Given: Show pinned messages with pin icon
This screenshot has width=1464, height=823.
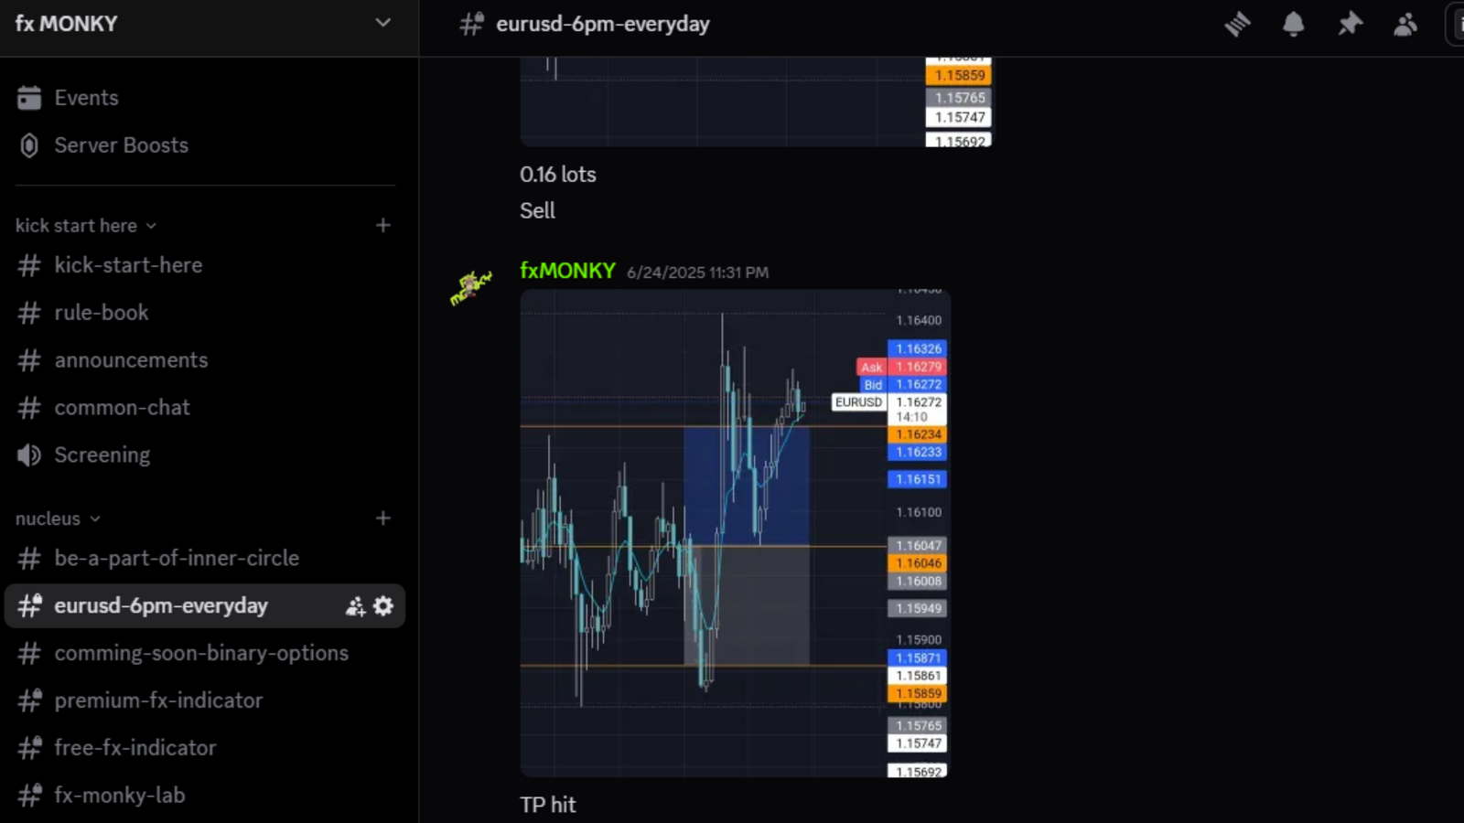Looking at the screenshot, I should (x=1350, y=25).
